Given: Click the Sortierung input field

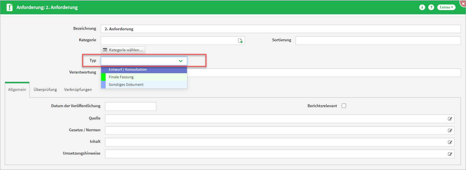Looking at the screenshot, I should pos(378,41).
